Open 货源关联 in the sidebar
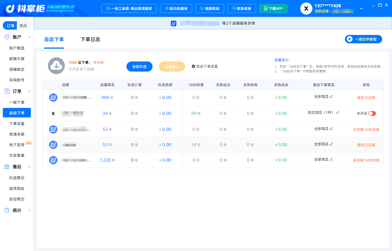 (17, 134)
